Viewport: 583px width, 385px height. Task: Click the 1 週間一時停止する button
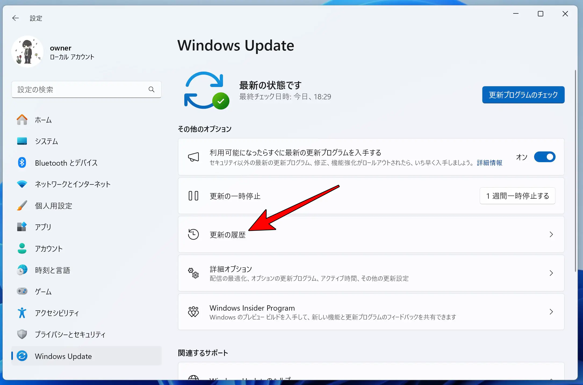click(517, 196)
